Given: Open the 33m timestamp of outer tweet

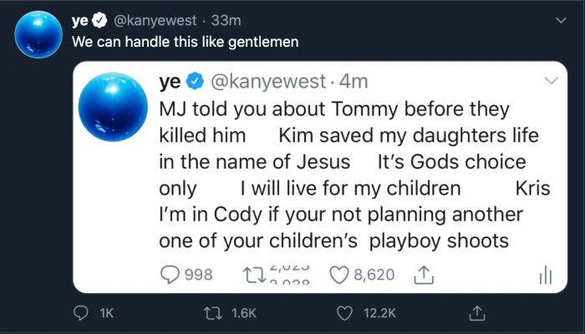Looking at the screenshot, I should pos(226,20).
